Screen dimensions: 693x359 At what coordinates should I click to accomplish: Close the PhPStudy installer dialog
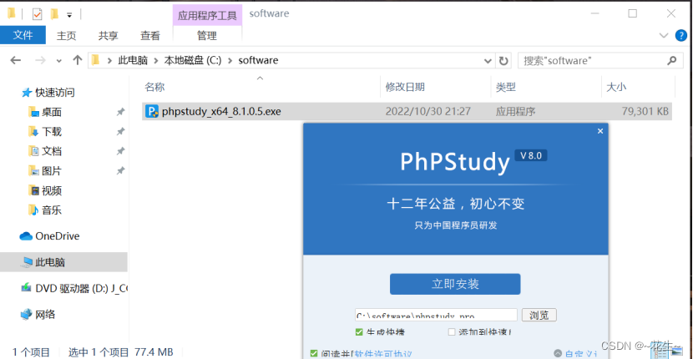(x=599, y=131)
